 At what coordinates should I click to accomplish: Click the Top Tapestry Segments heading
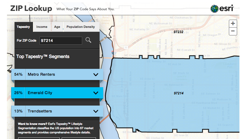(x=43, y=56)
